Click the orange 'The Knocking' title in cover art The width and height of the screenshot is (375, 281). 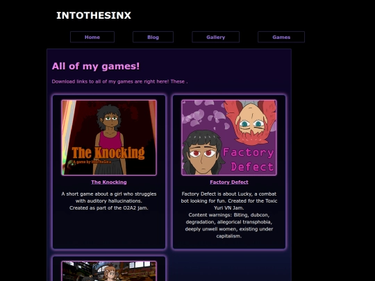(108, 153)
